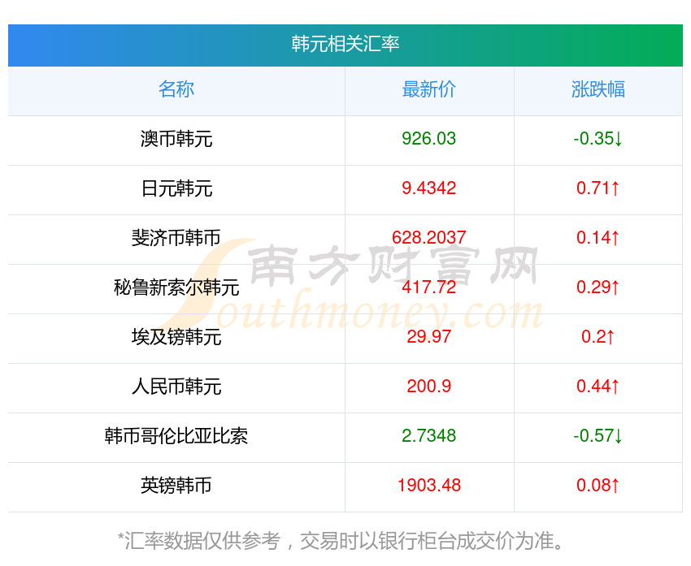Click the price 2.7348

(428, 436)
